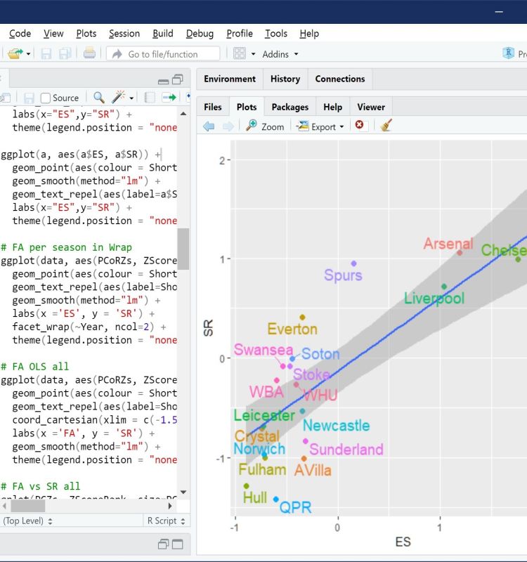Clear all plots with broom icon
Screen dimensions: 527x562
click(385, 126)
